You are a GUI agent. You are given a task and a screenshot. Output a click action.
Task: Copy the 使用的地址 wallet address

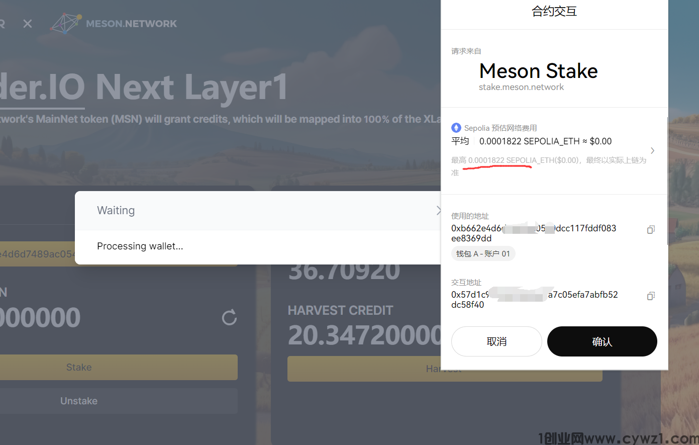[651, 229]
